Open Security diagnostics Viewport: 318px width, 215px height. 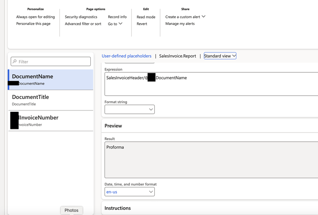[81, 17]
